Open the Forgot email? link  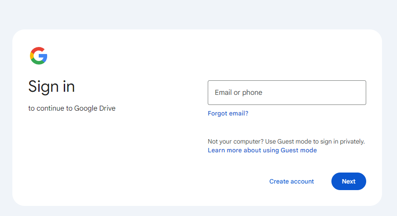click(228, 113)
